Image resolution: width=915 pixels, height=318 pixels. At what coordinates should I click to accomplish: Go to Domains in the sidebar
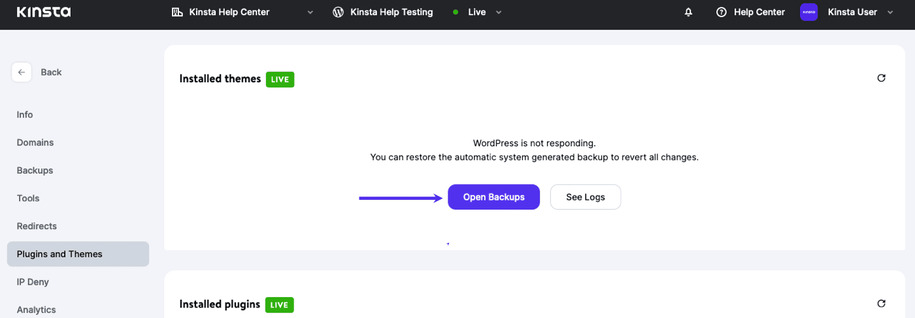[x=35, y=142]
